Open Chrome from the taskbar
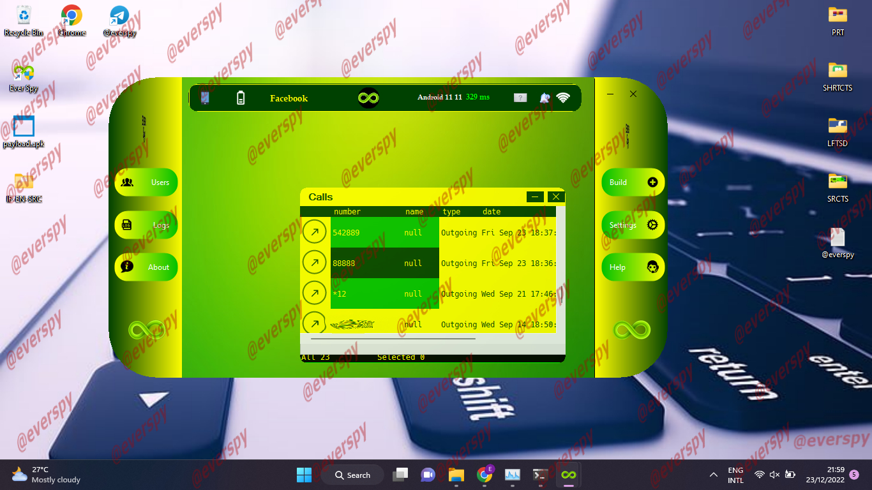This screenshot has width=872, height=490. coord(485,475)
